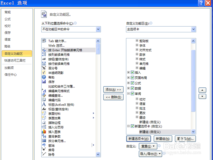Click the ribbon tree scrollbar down arrow
213x160 pixels.
point(193,131)
